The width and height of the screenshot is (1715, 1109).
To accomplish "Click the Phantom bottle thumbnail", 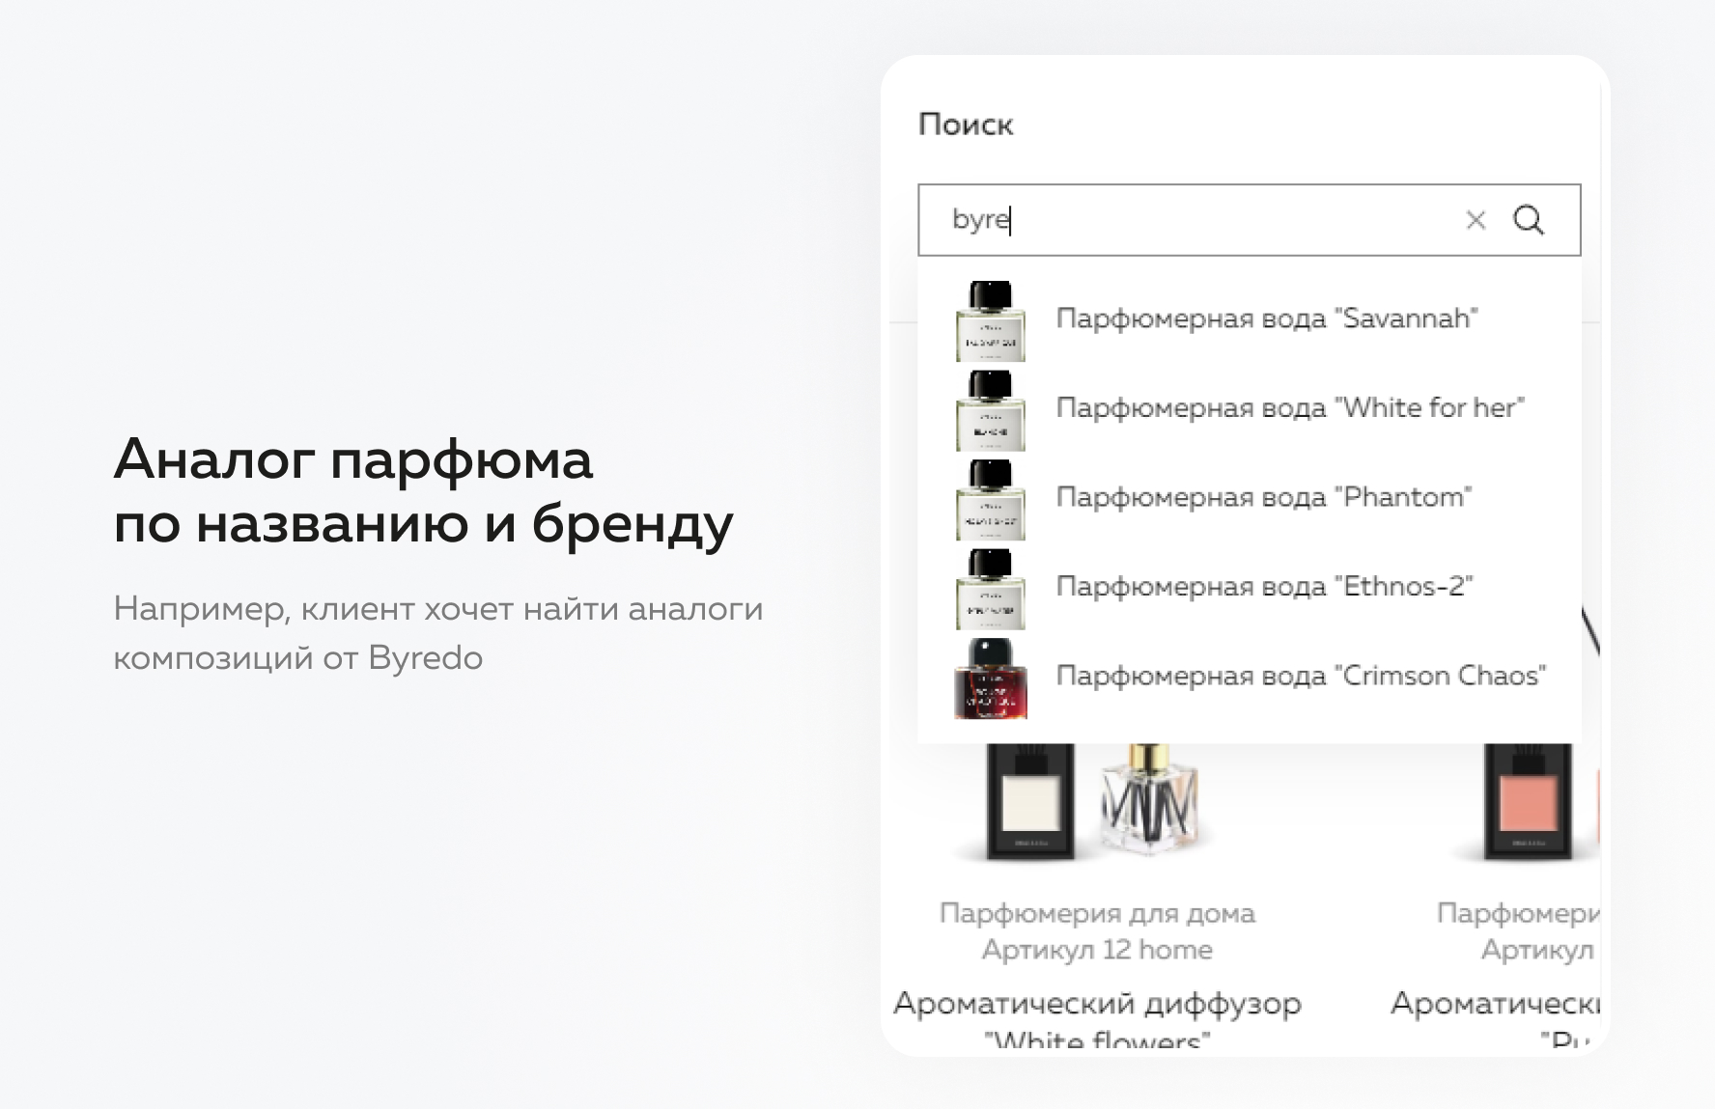I will 990,500.
